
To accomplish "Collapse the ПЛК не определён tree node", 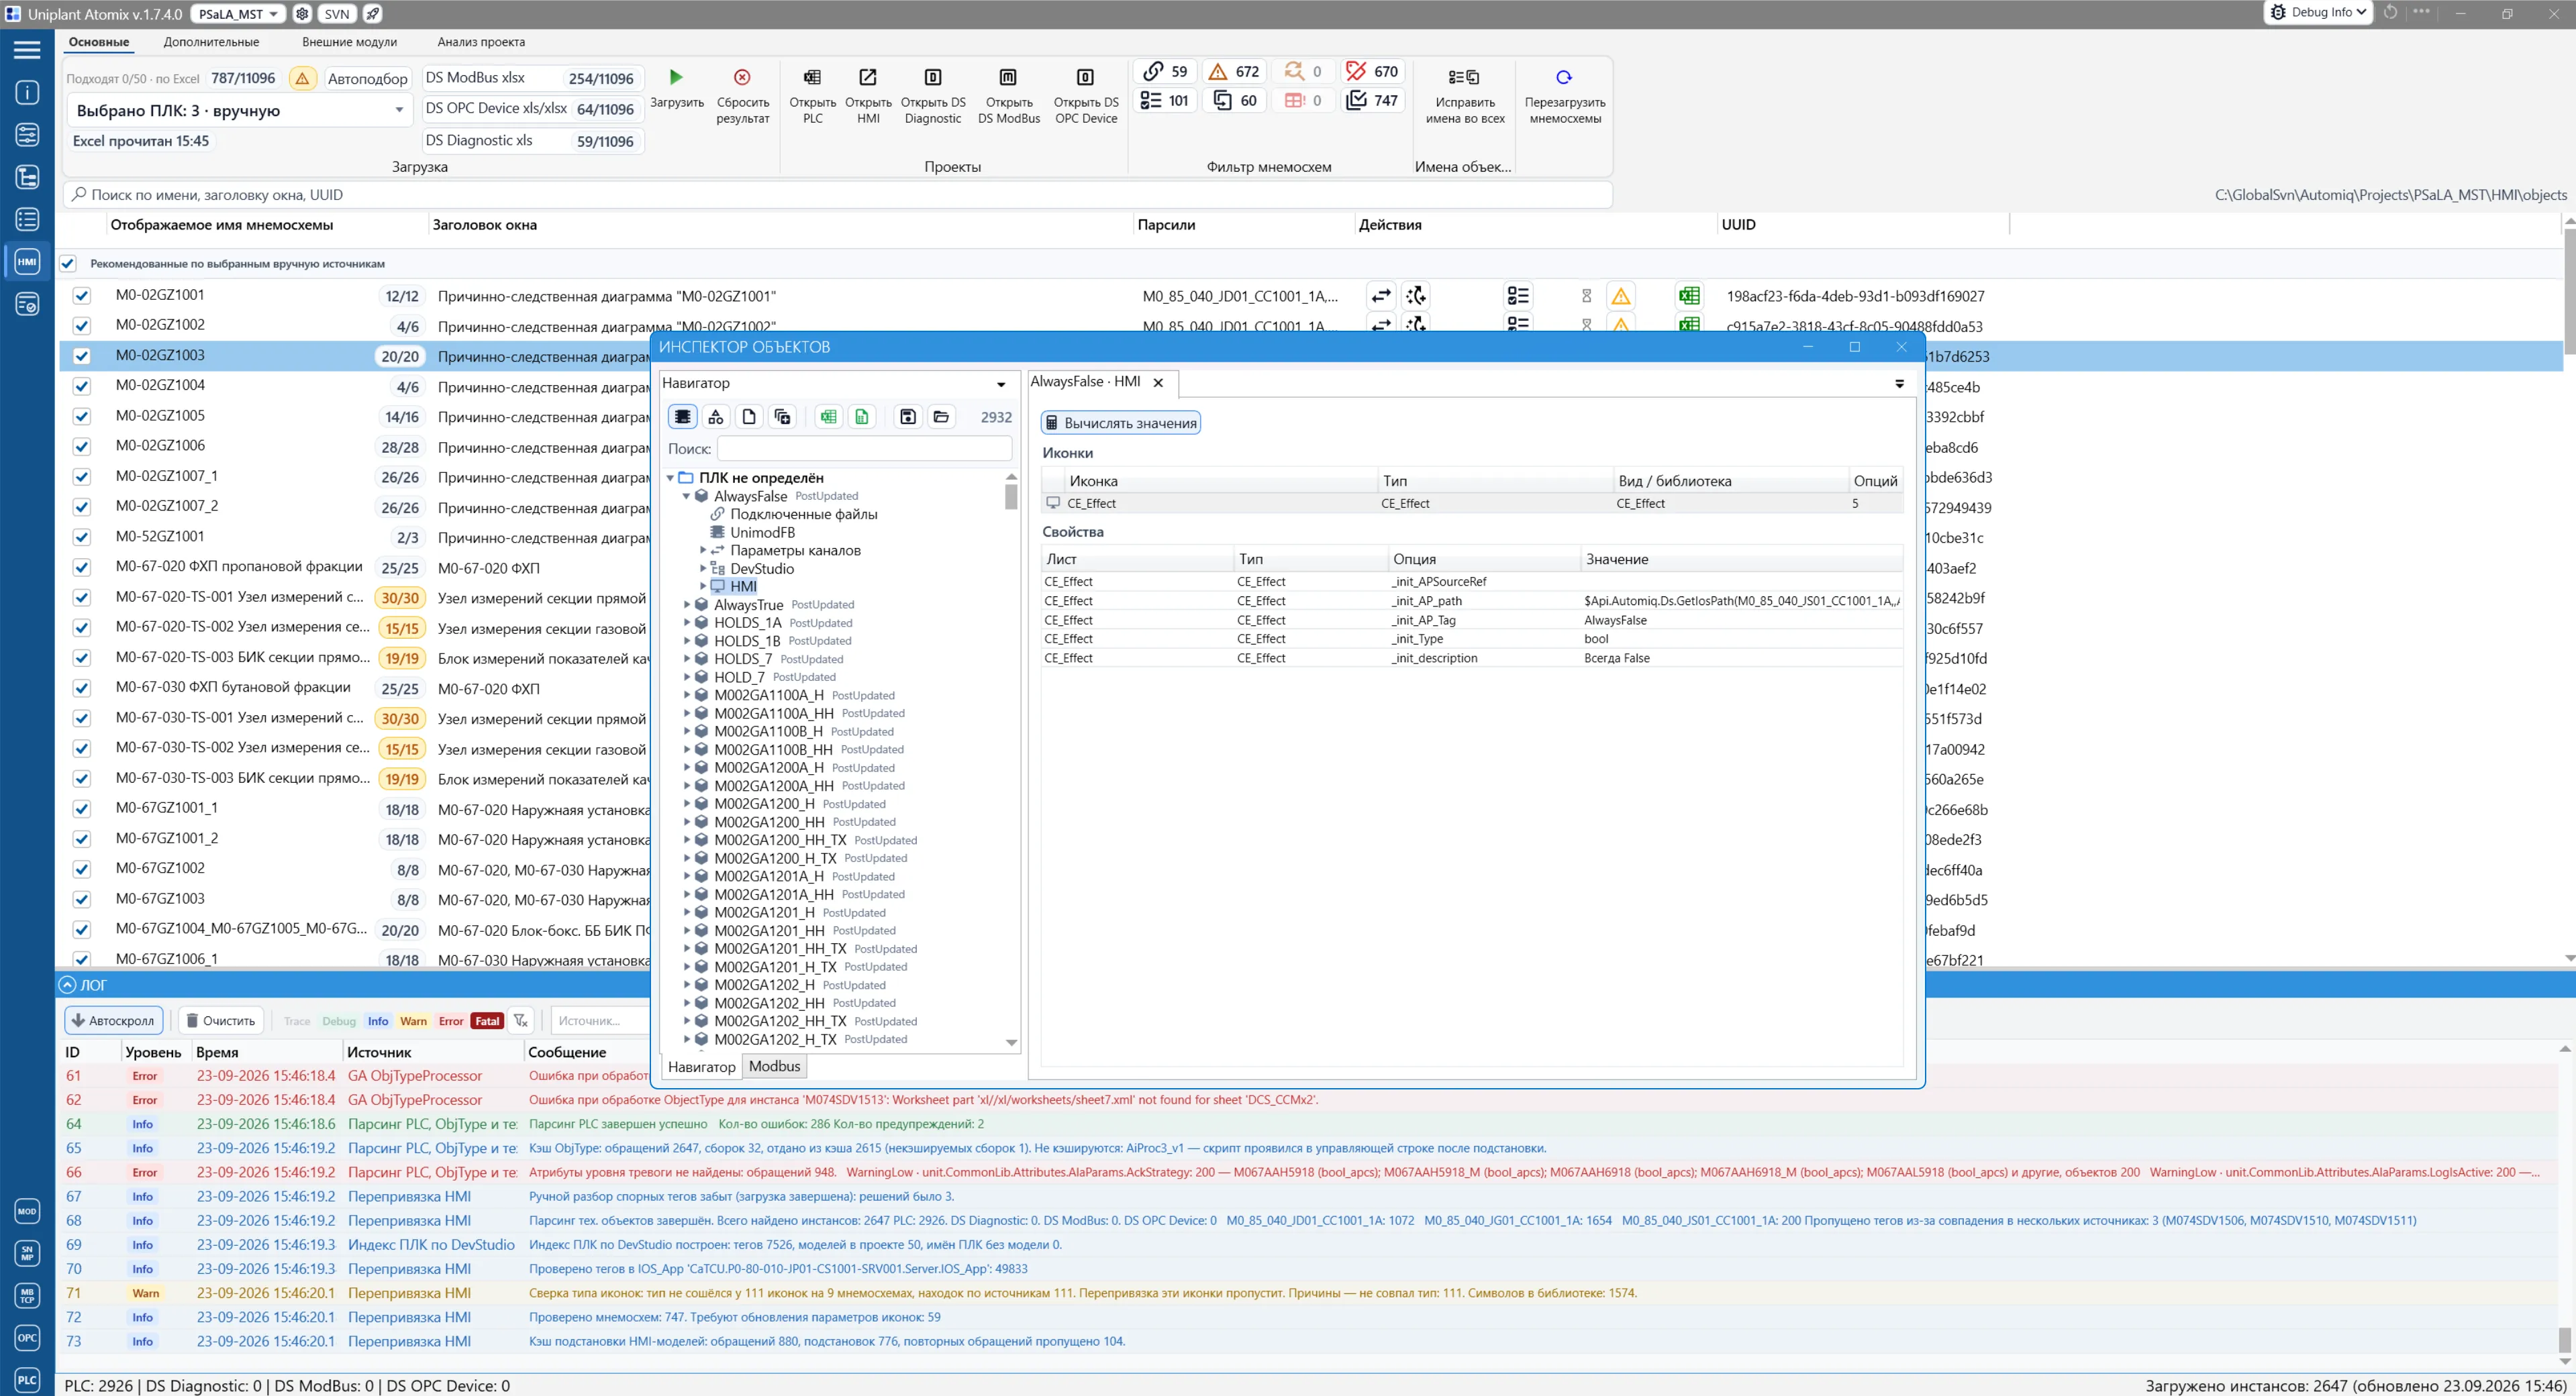I will point(670,479).
